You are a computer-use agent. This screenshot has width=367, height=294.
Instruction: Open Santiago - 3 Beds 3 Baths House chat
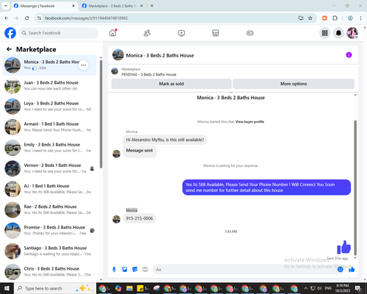tap(49, 251)
